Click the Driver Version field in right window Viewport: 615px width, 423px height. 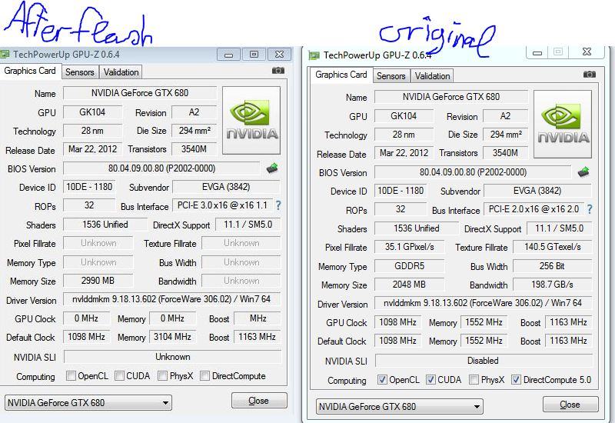pyautogui.click(x=483, y=303)
